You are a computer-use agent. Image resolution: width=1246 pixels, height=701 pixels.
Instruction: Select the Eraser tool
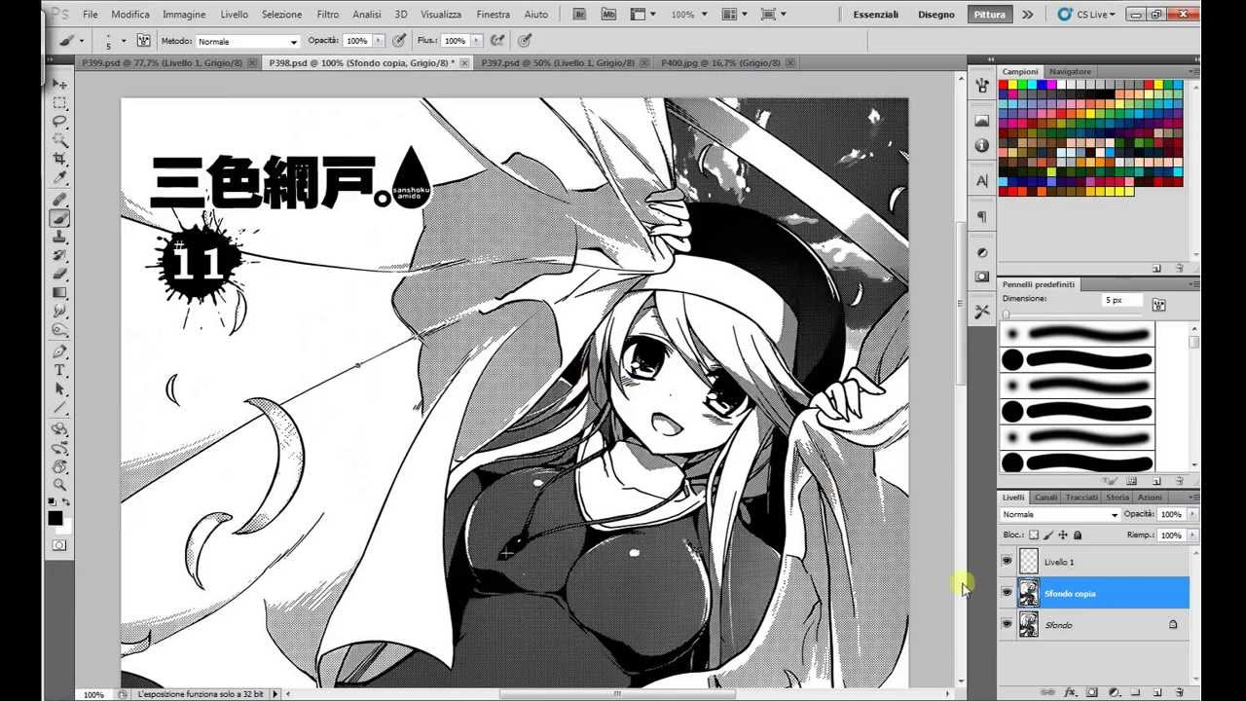(x=59, y=274)
